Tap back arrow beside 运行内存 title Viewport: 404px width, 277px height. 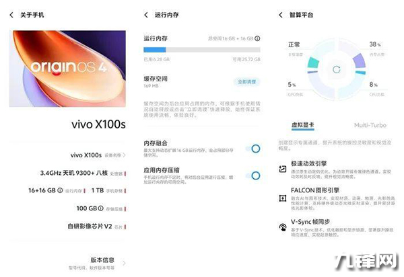click(146, 15)
